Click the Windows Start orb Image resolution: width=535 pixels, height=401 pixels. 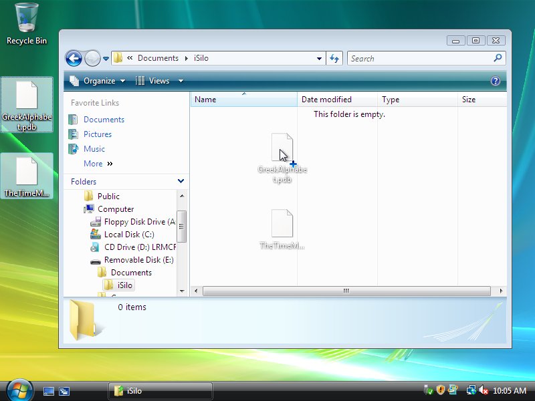click(19, 390)
